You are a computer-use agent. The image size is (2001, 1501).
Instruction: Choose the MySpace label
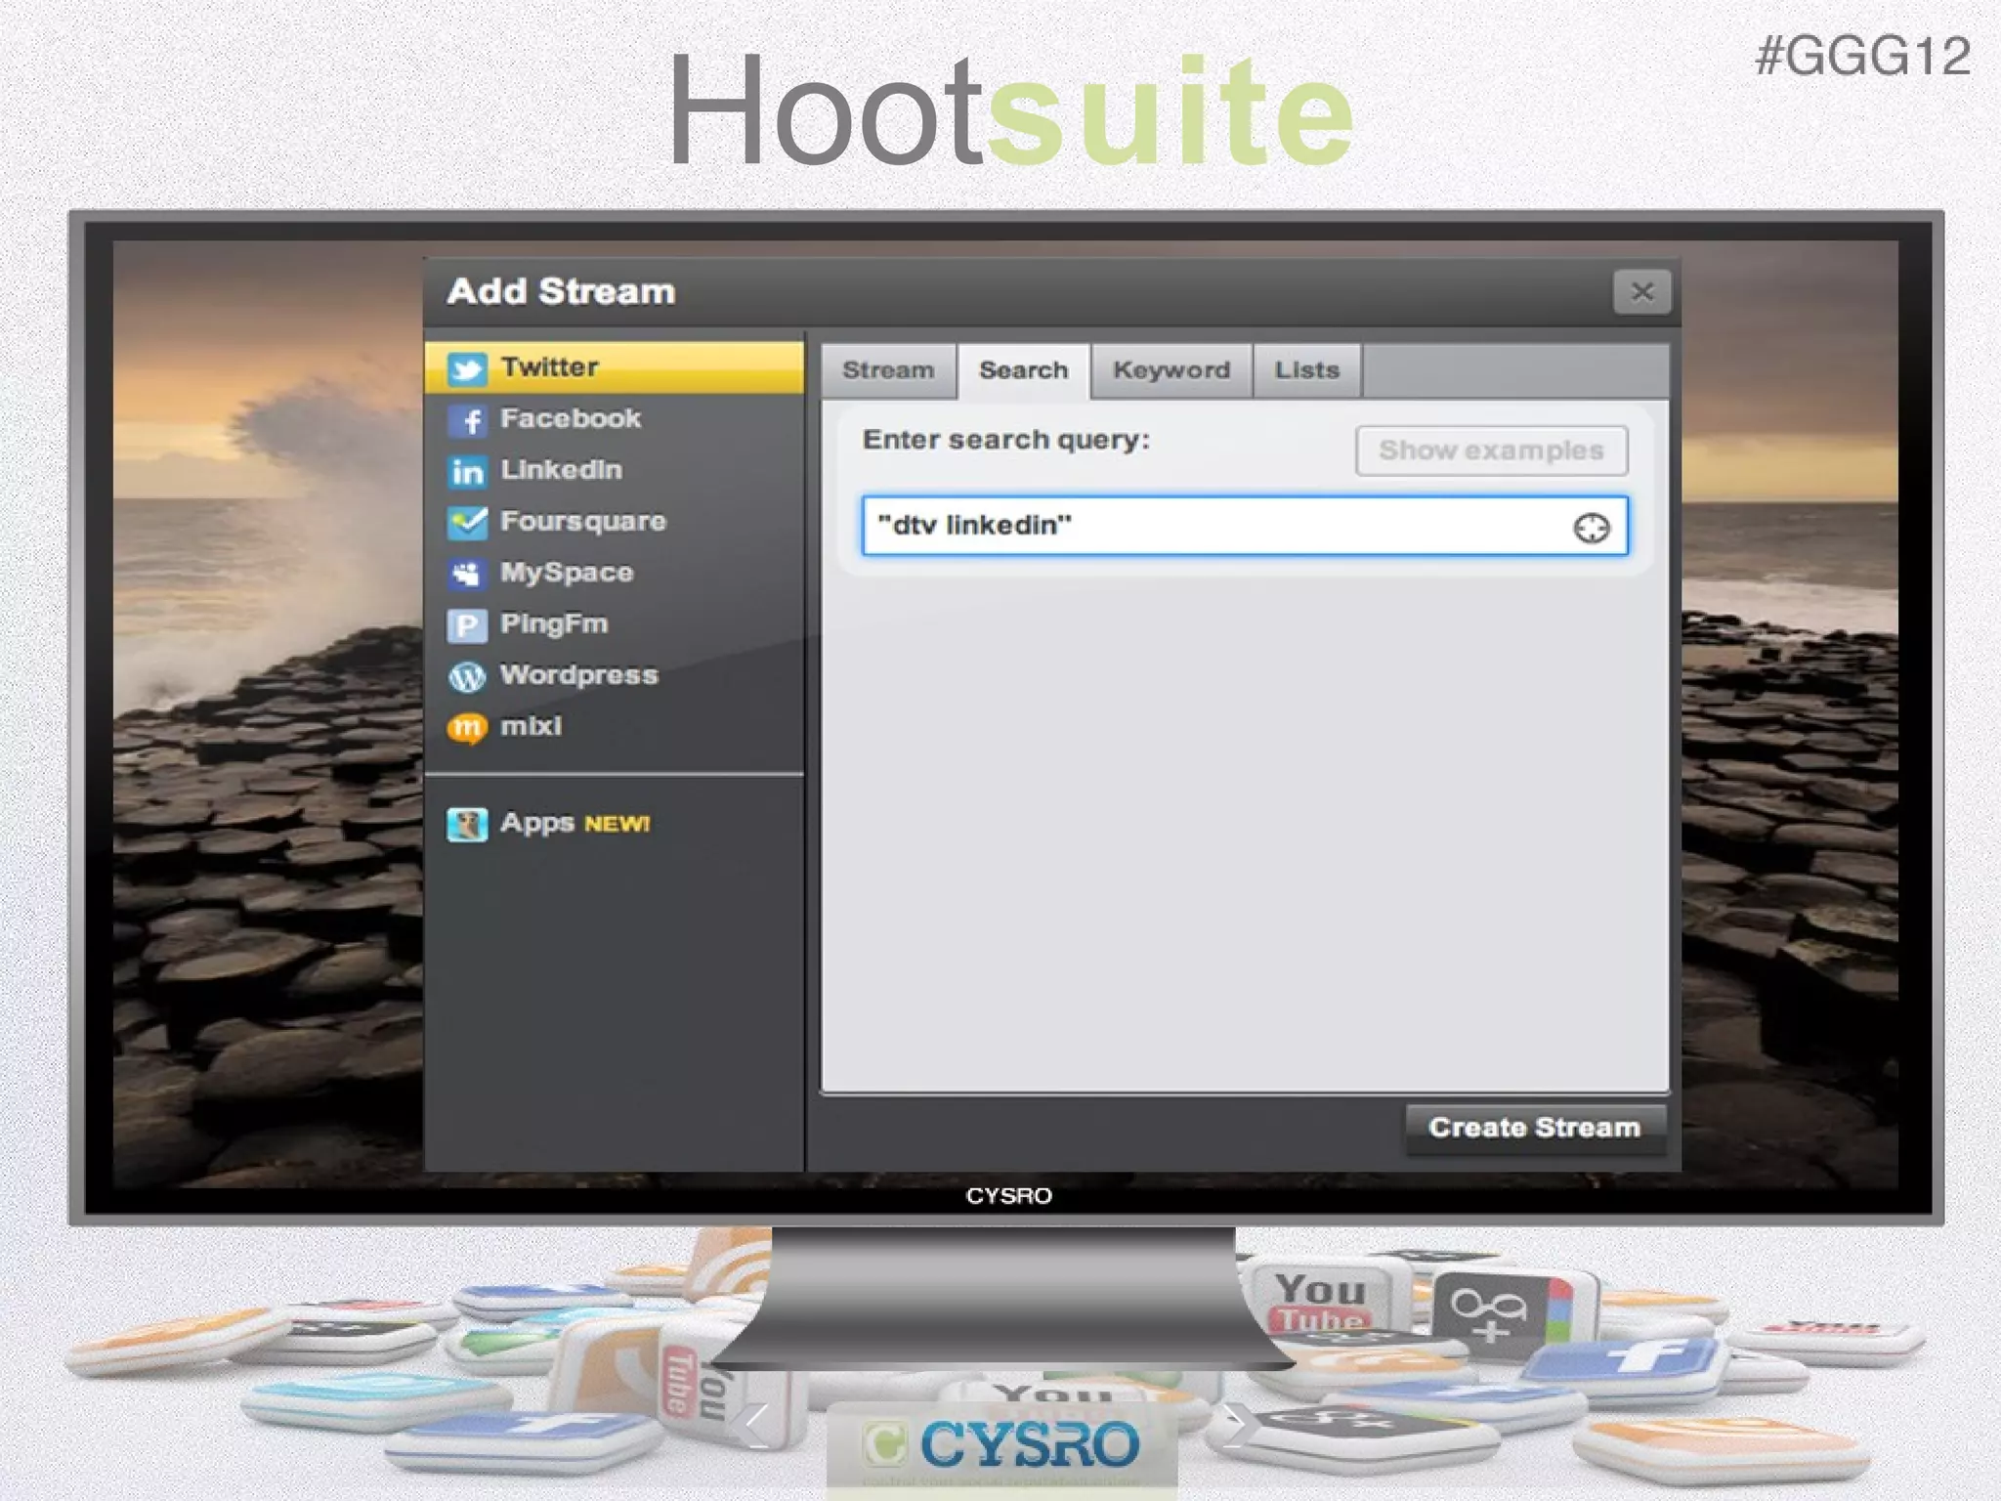567,573
